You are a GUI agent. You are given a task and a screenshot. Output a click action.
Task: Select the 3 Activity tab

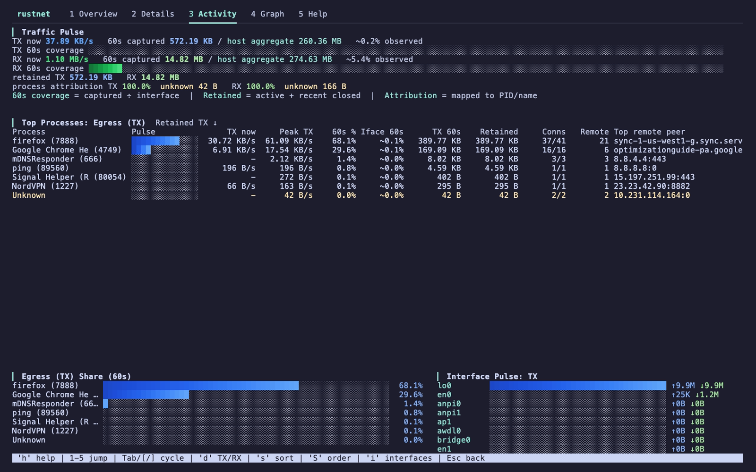tap(213, 14)
